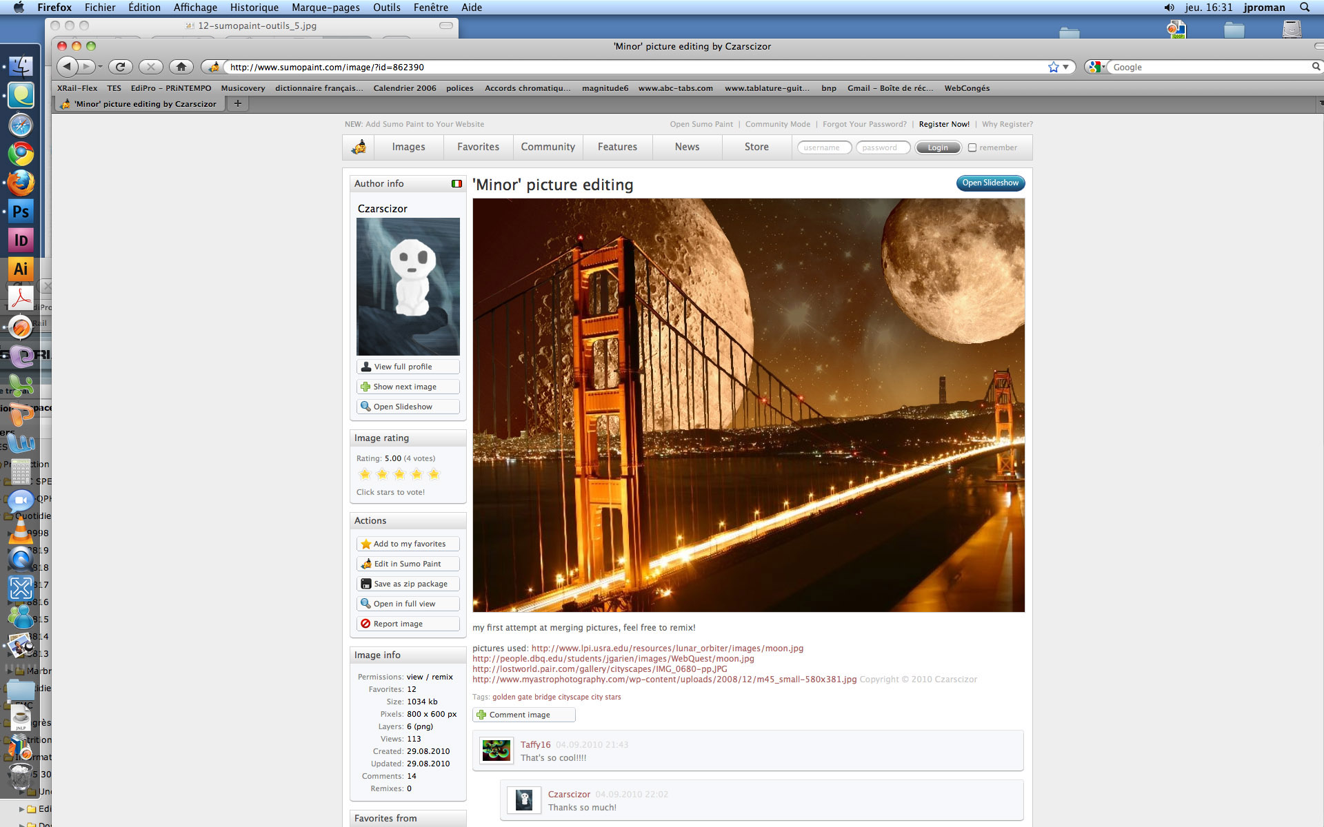Click the Sumo Paint logo home icon
The height and width of the screenshot is (827, 1324).
coord(359,147)
